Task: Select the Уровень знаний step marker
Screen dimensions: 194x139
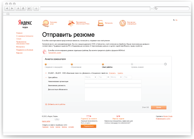Action: pos(132,64)
